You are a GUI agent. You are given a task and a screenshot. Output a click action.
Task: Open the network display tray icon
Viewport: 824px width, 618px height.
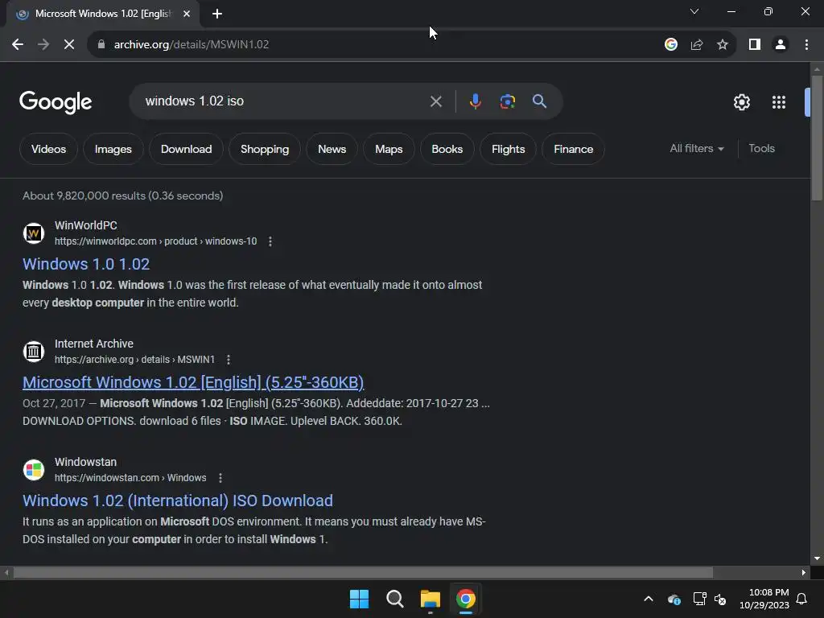(699, 599)
